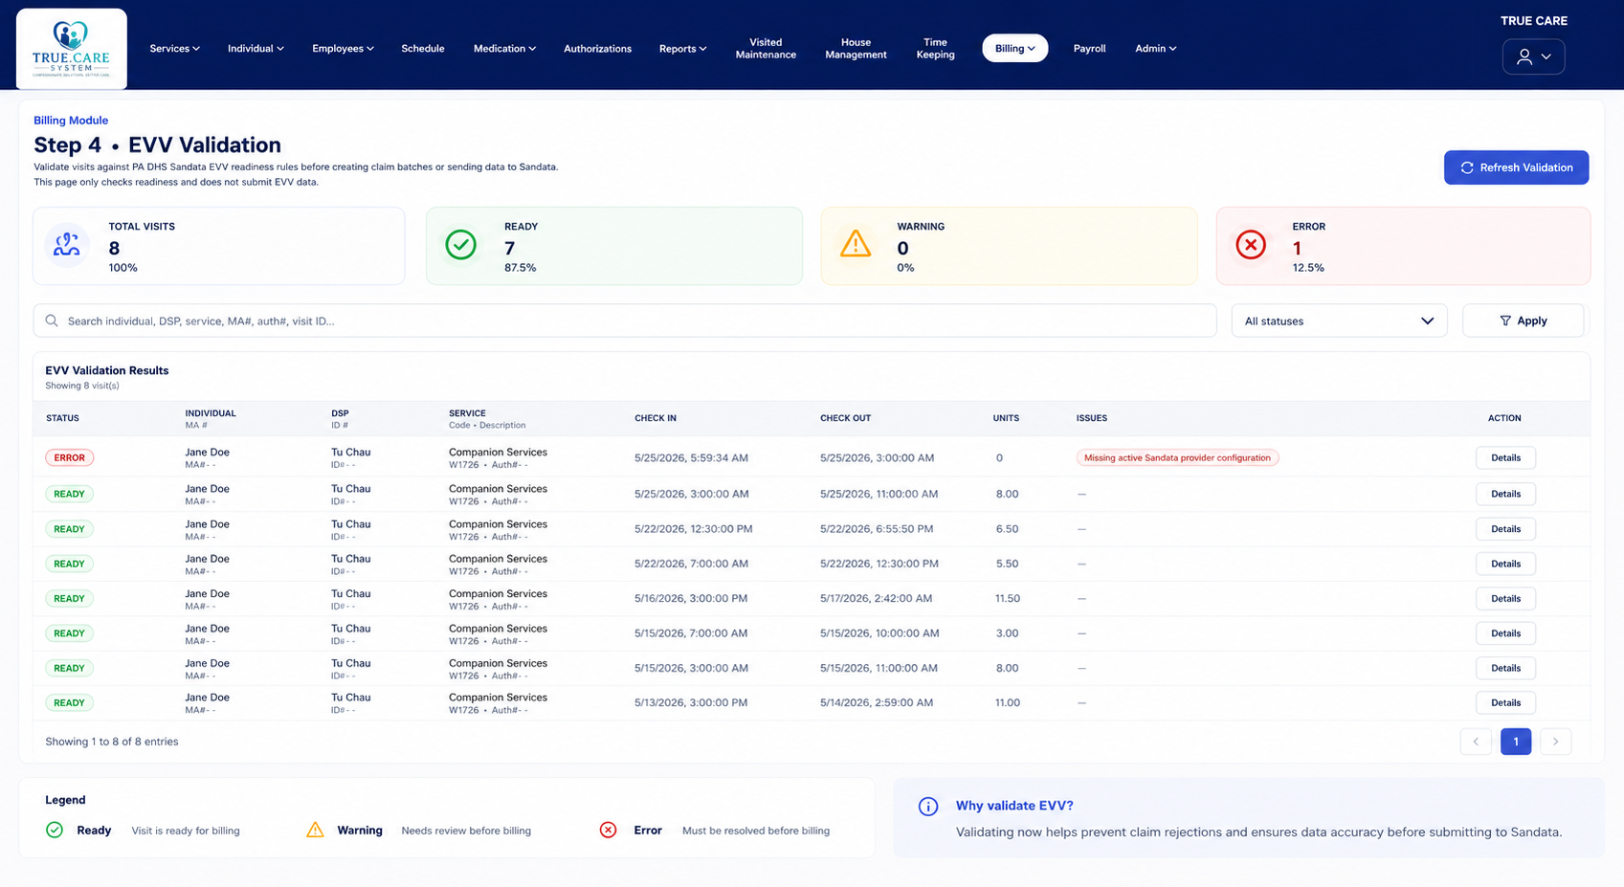Expand the Admin menu
Image resolution: width=1624 pixels, height=887 pixels.
click(x=1155, y=49)
